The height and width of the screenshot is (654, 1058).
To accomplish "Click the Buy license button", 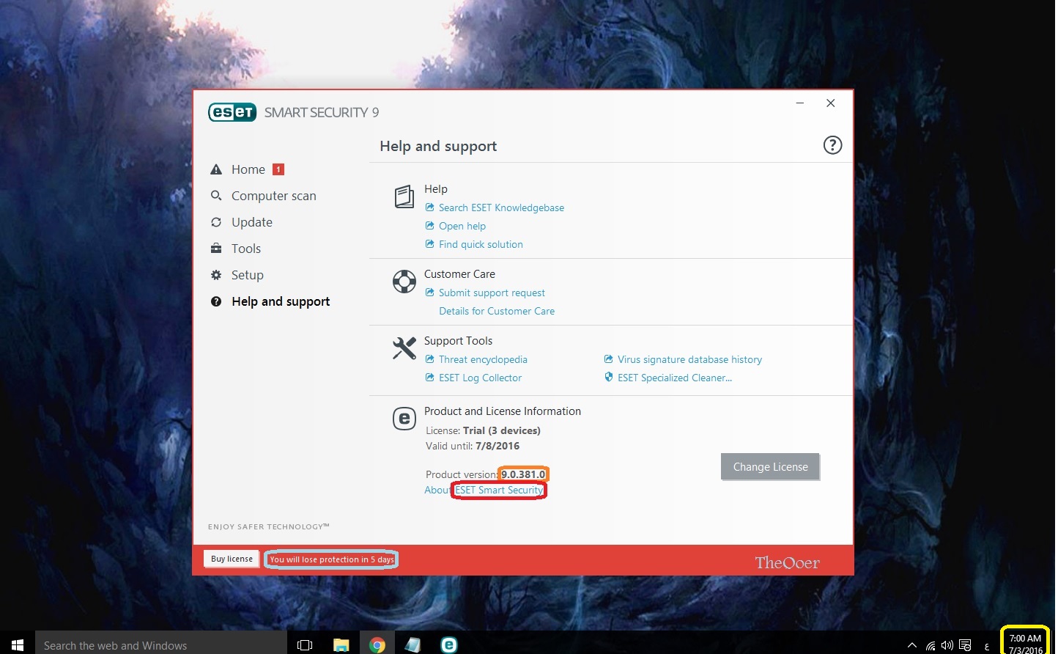I will pos(232,559).
